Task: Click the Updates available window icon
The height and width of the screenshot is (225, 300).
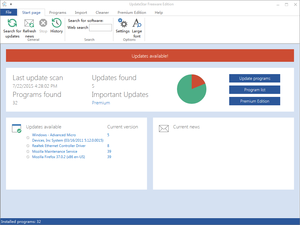Action: tap(16, 128)
